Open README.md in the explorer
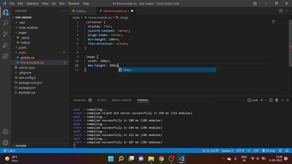The image size is (292, 164). tap(26, 92)
